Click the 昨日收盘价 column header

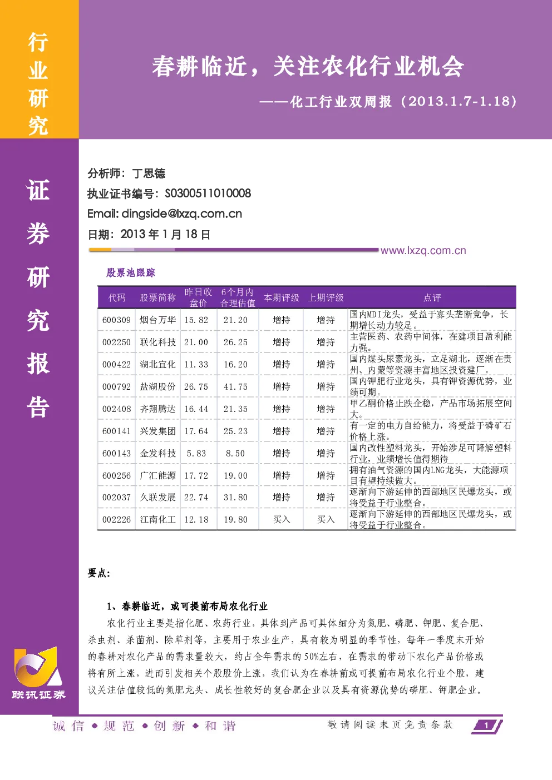[x=198, y=297]
